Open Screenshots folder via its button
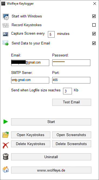This screenshot has height=180, width=99. click(x=72, y=135)
